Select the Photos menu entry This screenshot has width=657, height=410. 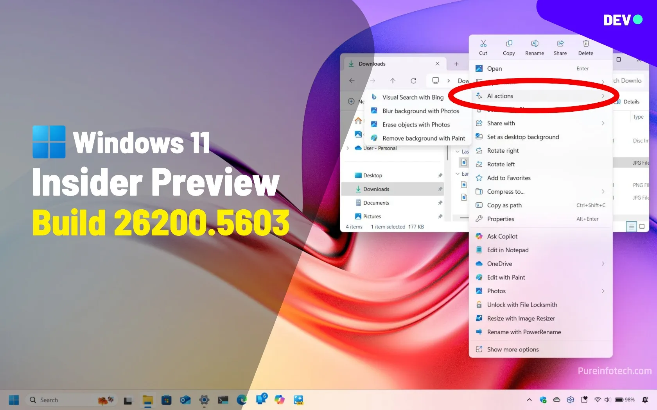(x=540, y=291)
